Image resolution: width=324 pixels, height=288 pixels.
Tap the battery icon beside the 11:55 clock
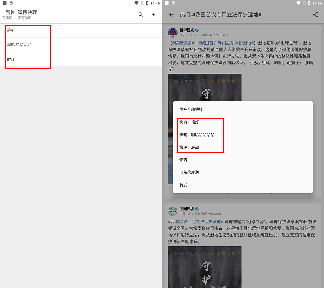pyautogui.click(x=309, y=3)
